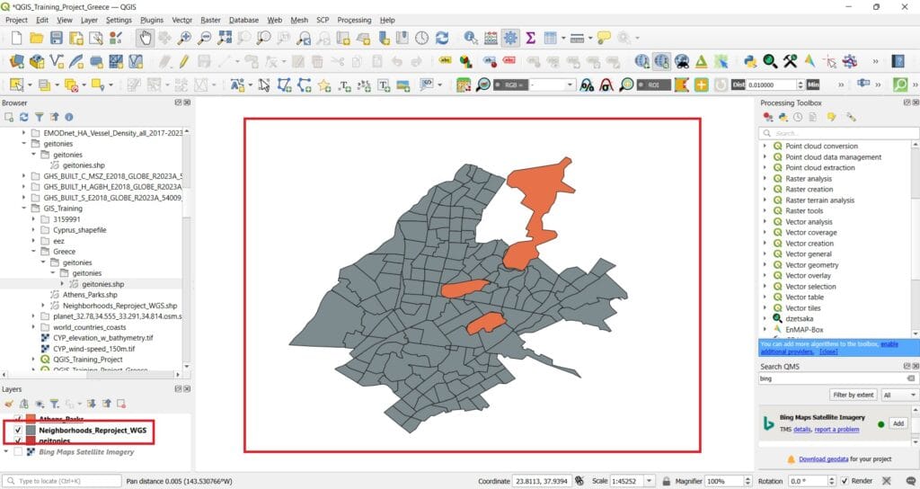Toggle editing with the yellow pencil icon
Image resolution: width=920 pixels, height=489 pixels.
pyautogui.click(x=184, y=61)
